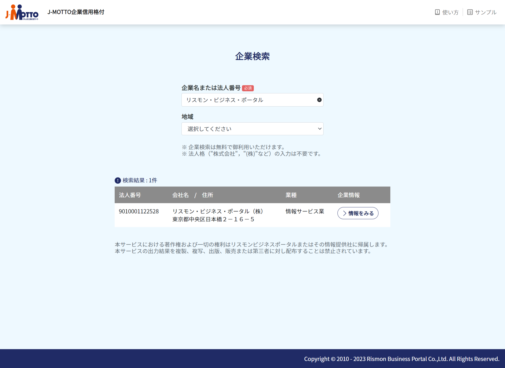Click the J-MOTTO企業信用格付 title text
Image resolution: width=505 pixels, height=368 pixels.
pos(76,12)
